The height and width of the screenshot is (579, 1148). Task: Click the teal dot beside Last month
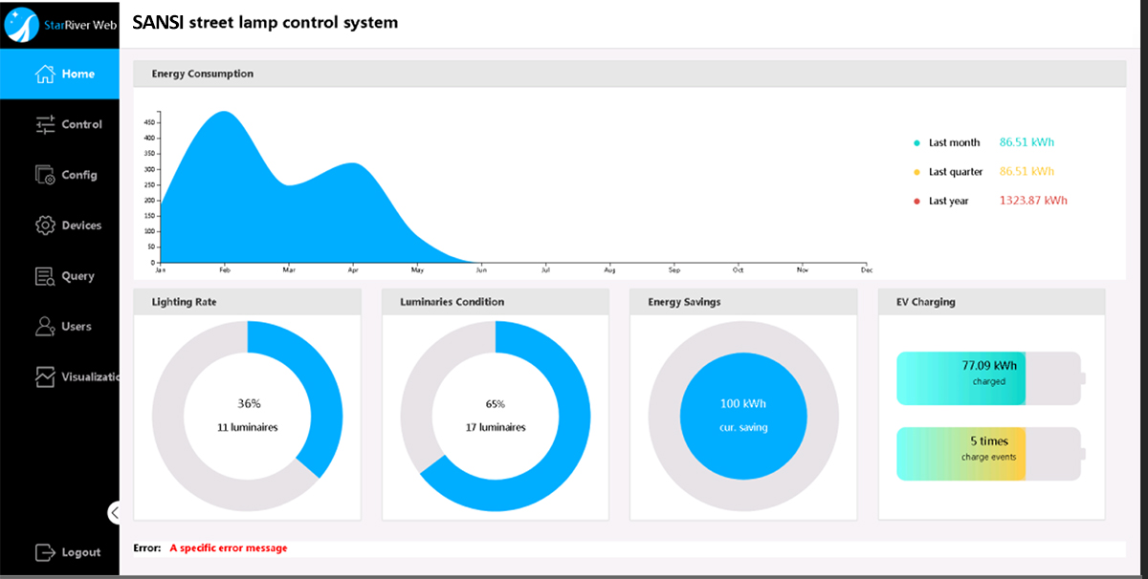click(916, 143)
